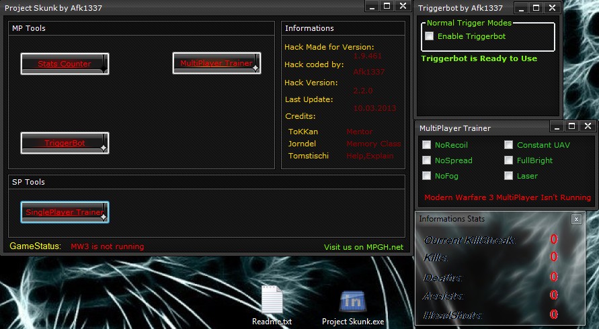Click 'Modern Warfare 3 MultiPlayer Isn't Running' text
Screen dimensions: 599x329
click(508, 197)
